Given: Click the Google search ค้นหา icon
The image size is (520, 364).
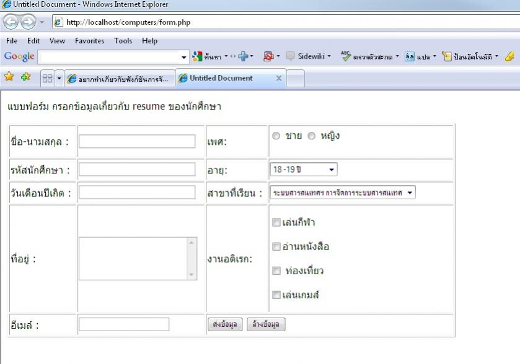Looking at the screenshot, I should (x=197, y=56).
